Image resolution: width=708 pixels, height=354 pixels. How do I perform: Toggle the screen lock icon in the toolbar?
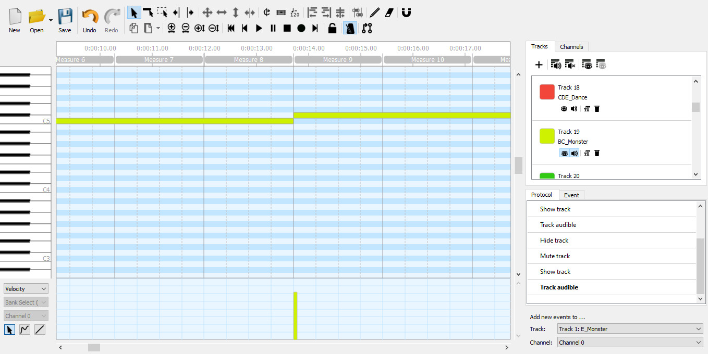click(x=333, y=28)
